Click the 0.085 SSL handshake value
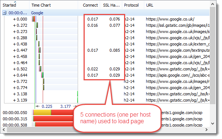Screen dimensions: 222x139 tap(114, 50)
